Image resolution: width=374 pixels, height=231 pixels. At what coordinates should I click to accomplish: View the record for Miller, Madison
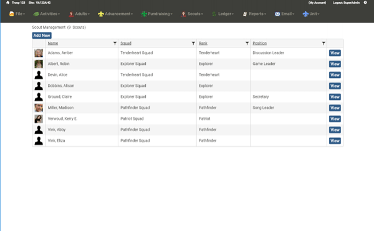[x=335, y=108]
